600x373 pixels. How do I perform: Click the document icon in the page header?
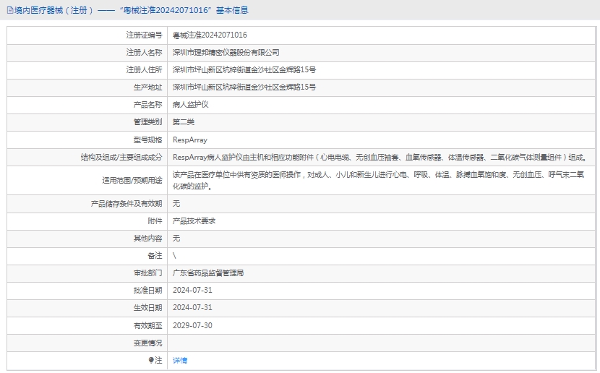click(x=9, y=10)
